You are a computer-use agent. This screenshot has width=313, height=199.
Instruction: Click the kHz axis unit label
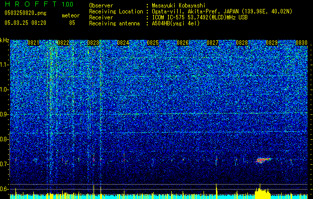pyautogui.click(x=4, y=40)
